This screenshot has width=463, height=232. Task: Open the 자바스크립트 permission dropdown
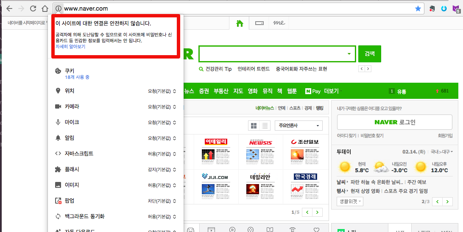point(162,154)
